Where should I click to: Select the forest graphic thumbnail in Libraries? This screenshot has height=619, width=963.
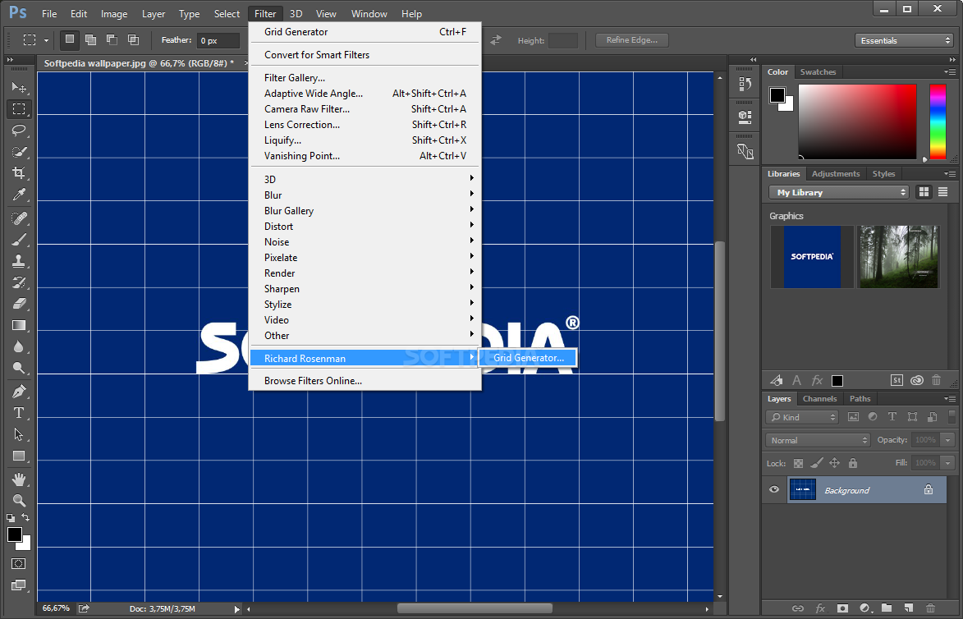898,257
